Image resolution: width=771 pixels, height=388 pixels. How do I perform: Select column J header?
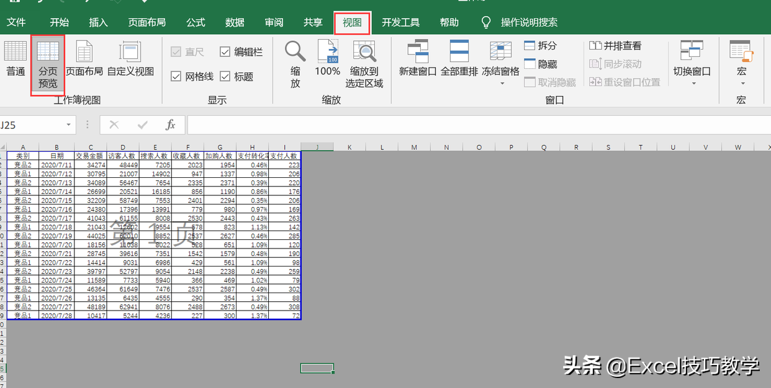[317, 147]
